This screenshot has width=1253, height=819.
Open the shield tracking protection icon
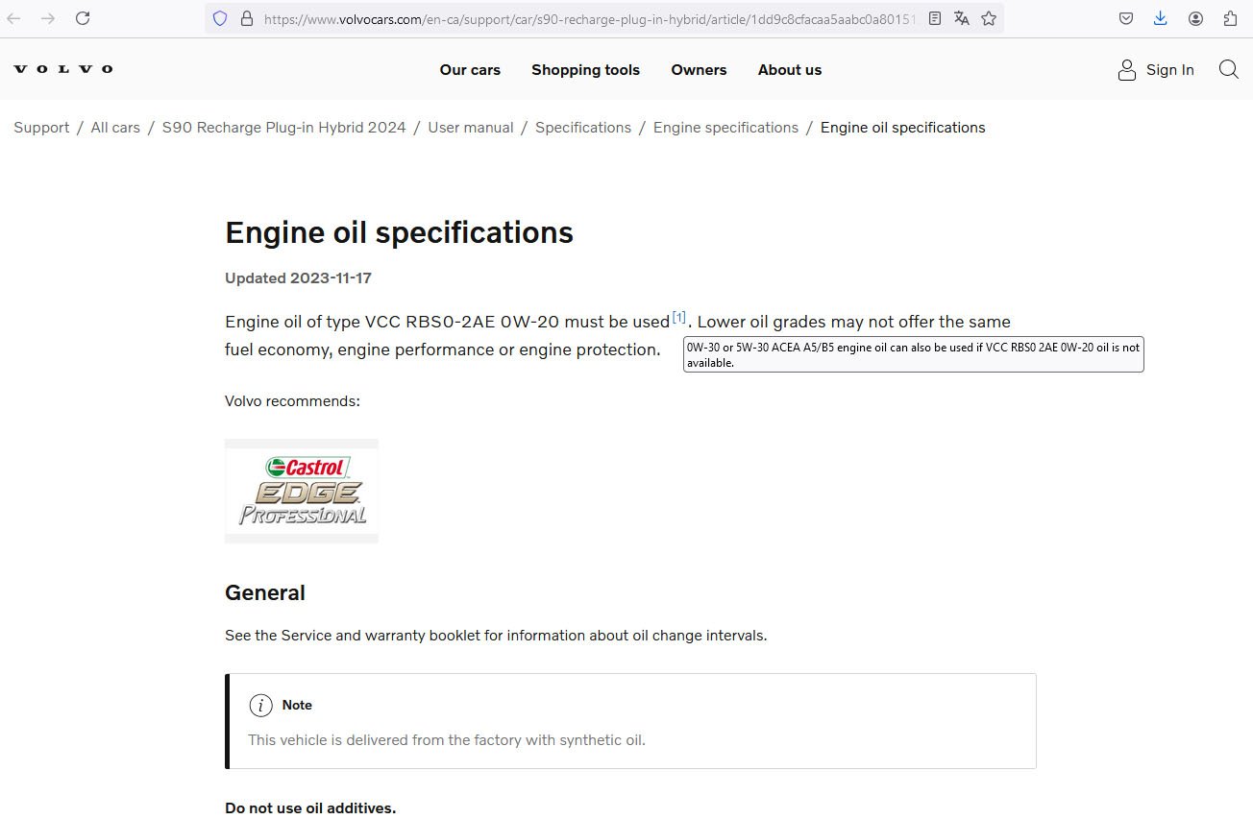220,18
